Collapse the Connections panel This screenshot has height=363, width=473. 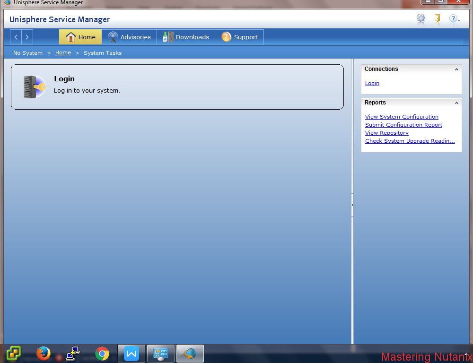456,69
